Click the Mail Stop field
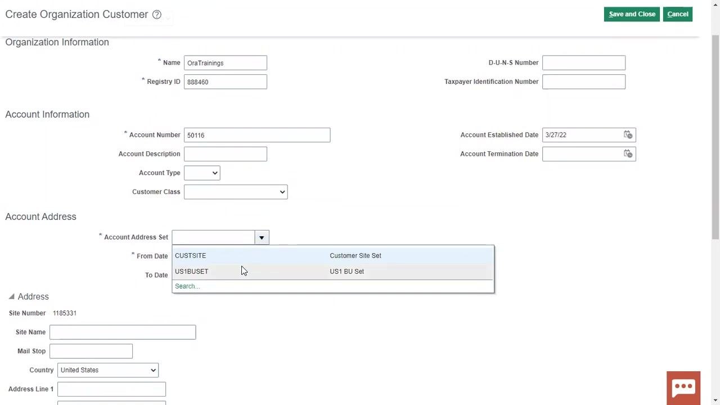Image resolution: width=720 pixels, height=405 pixels. pos(91,351)
